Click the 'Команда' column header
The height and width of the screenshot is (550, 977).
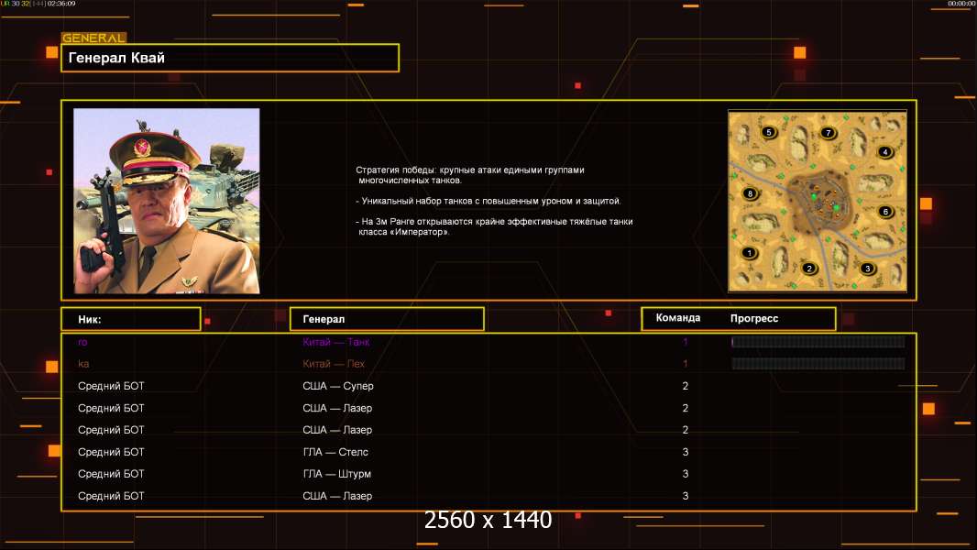coord(678,318)
